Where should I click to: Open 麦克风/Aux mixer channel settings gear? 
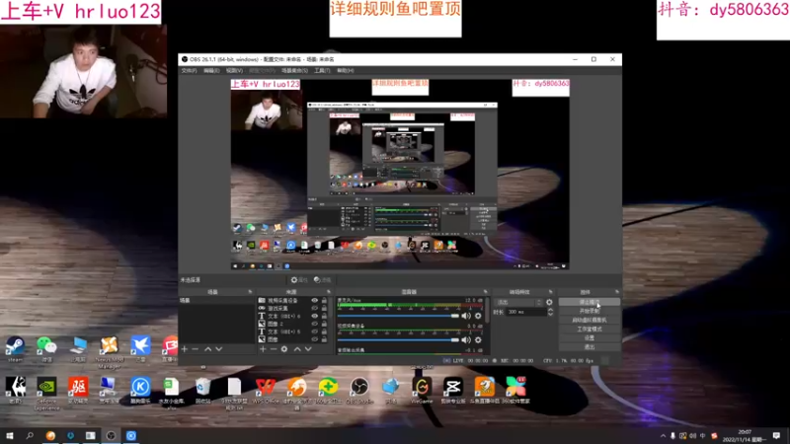[x=478, y=316]
